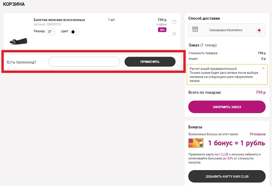Open the color selection dropdown

pyautogui.click(x=75, y=32)
